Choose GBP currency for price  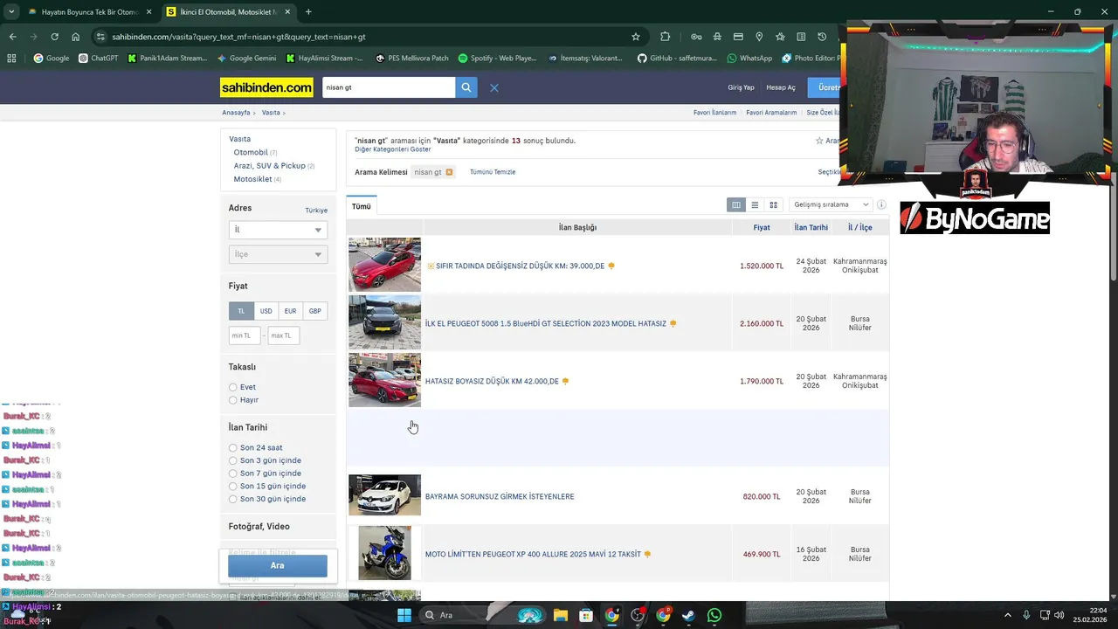coord(314,311)
